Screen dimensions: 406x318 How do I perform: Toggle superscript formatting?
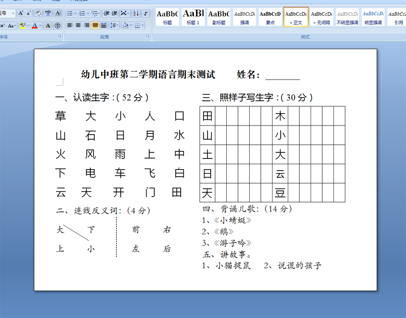click(x=3, y=25)
